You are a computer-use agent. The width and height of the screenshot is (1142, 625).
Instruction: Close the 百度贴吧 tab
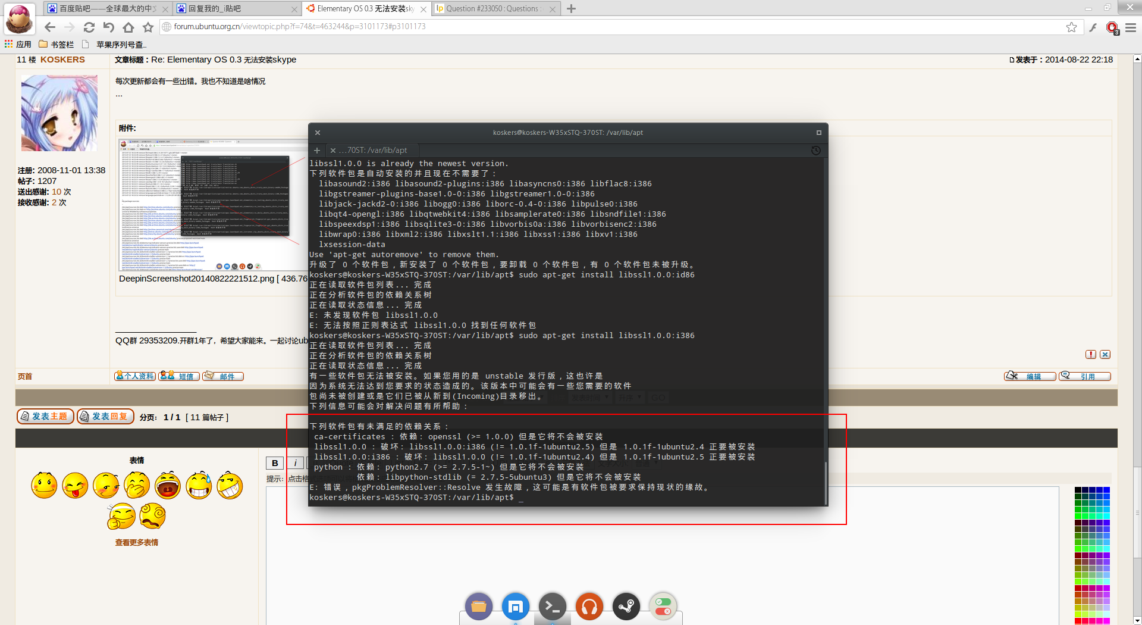pyautogui.click(x=165, y=9)
